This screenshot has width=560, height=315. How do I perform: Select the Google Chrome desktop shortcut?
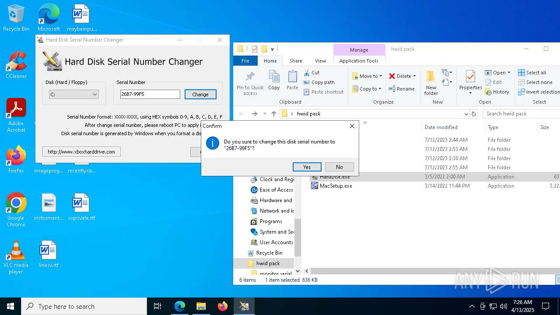[x=16, y=210]
